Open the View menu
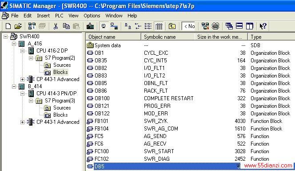 pyautogui.click(x=73, y=16)
